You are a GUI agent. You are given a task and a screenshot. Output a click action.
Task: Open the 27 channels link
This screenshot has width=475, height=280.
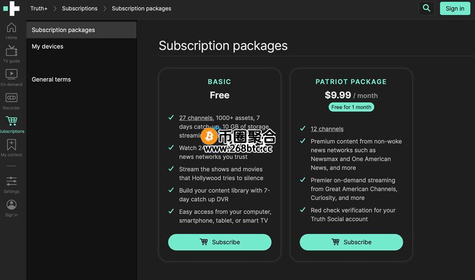pos(196,118)
